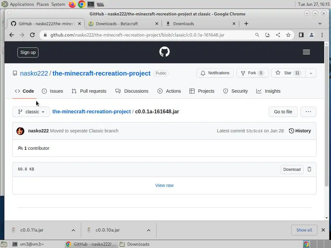The width and height of the screenshot is (331, 248).
Task: Star the repository
Action: coord(288,73)
